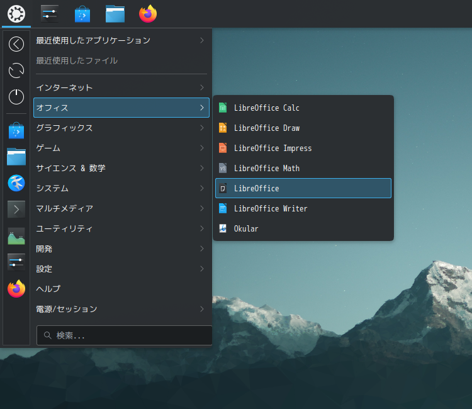Click the LibreOffice Start Center icon
This screenshot has width=472, height=409.
point(223,188)
